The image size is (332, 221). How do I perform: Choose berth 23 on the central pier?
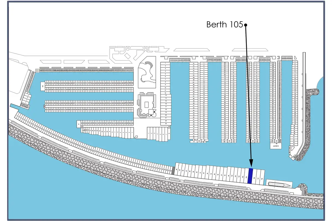tap(165, 124)
